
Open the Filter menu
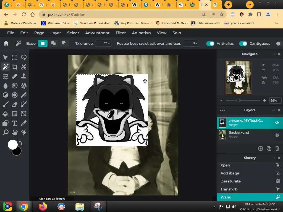pyautogui.click(x=121, y=33)
